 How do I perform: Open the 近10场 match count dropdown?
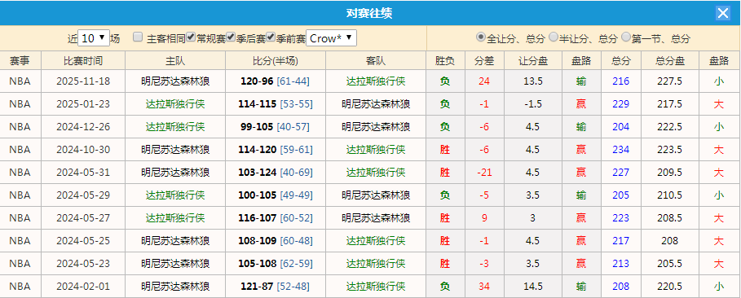[93, 38]
